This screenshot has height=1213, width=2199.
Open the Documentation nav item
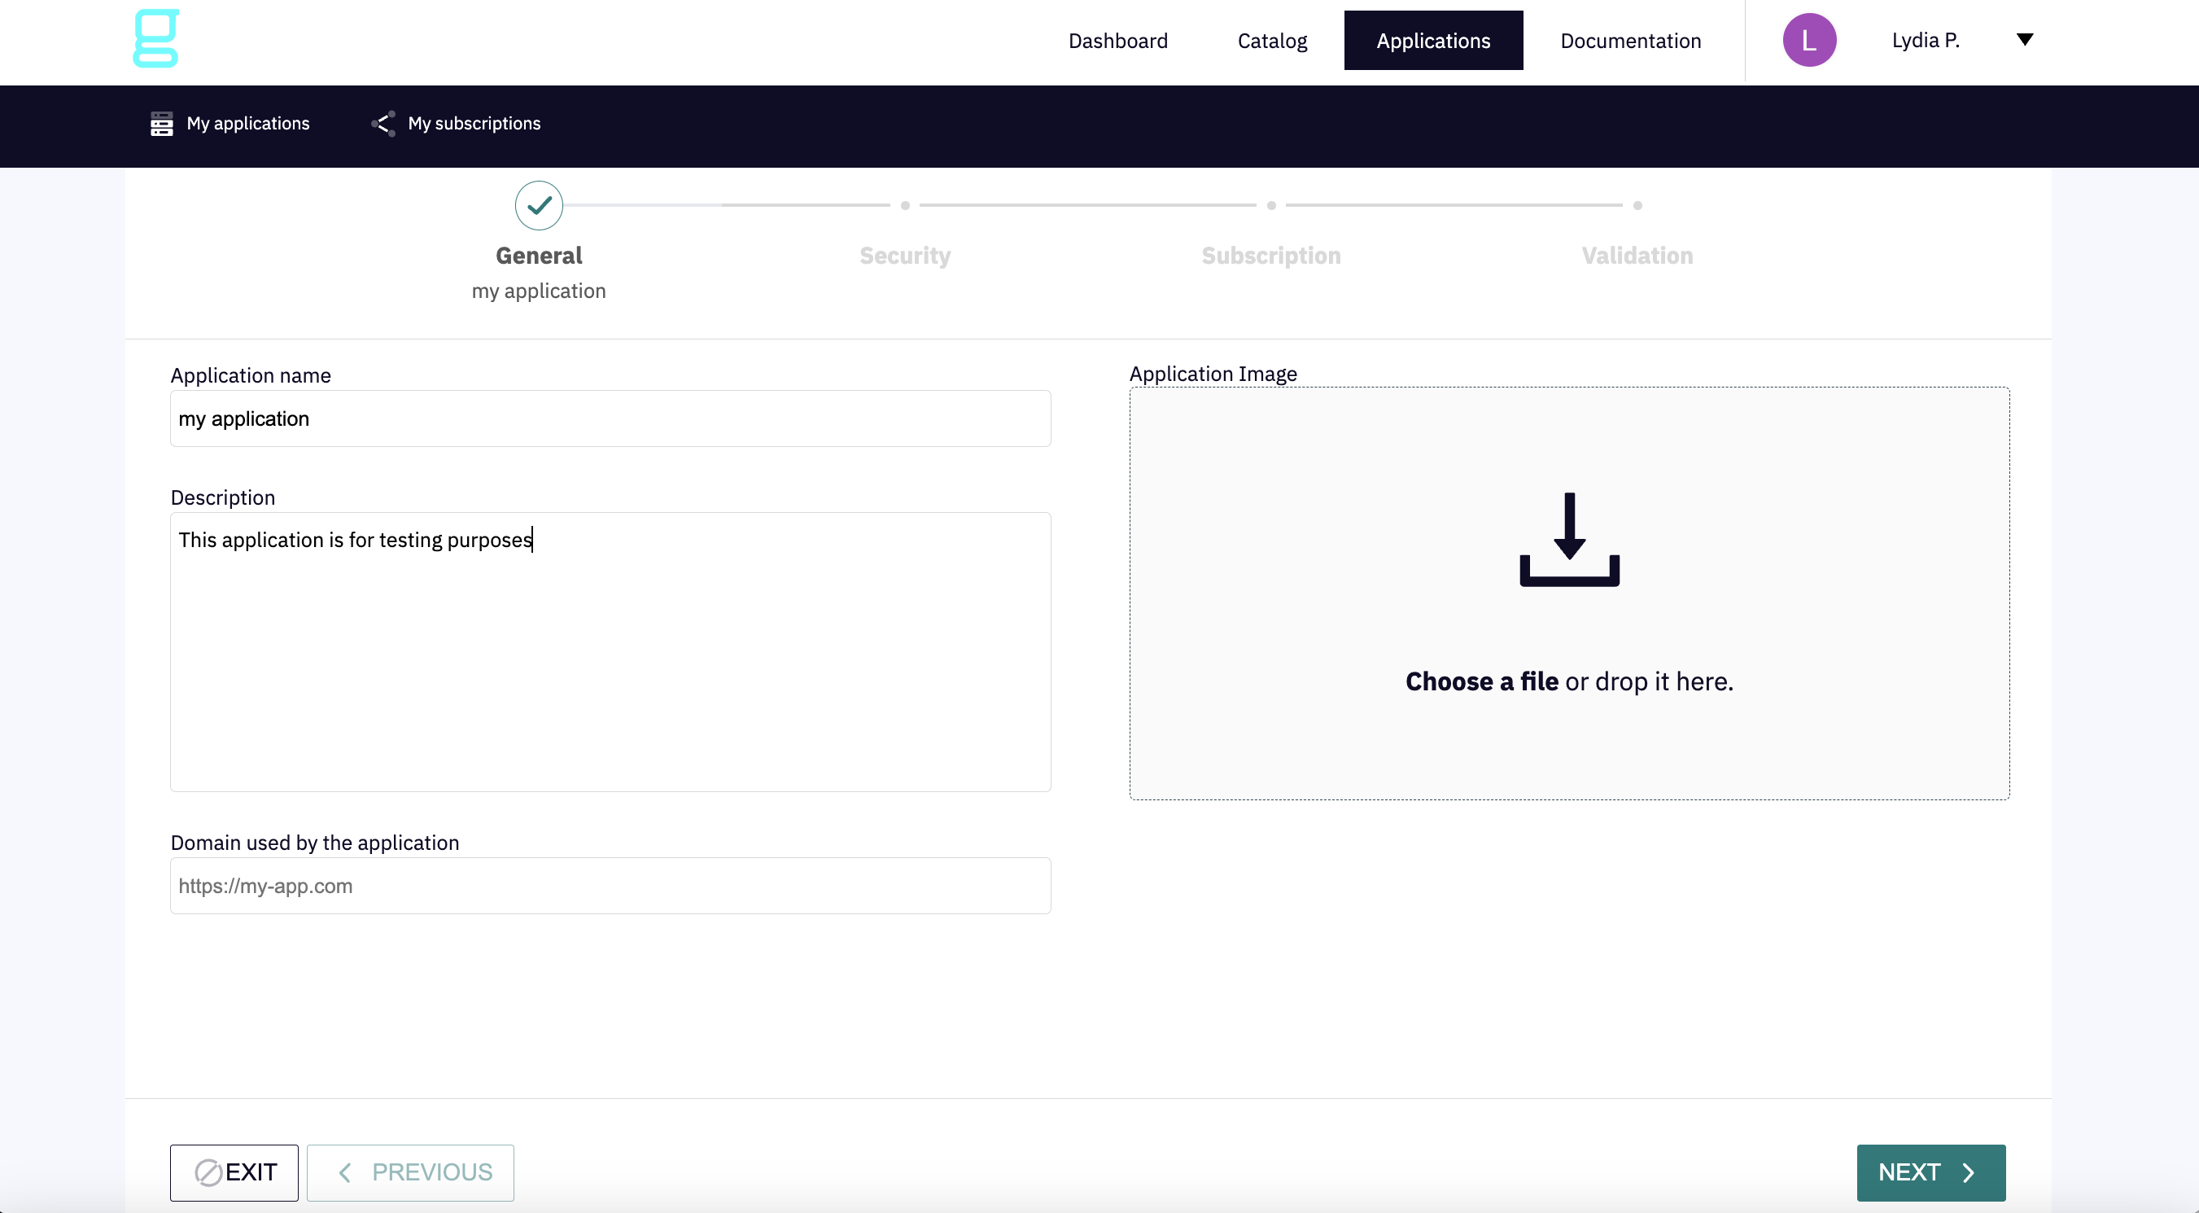click(x=1630, y=41)
